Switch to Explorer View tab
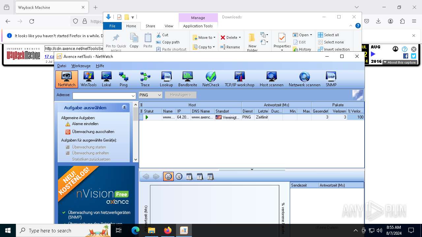 point(169,26)
